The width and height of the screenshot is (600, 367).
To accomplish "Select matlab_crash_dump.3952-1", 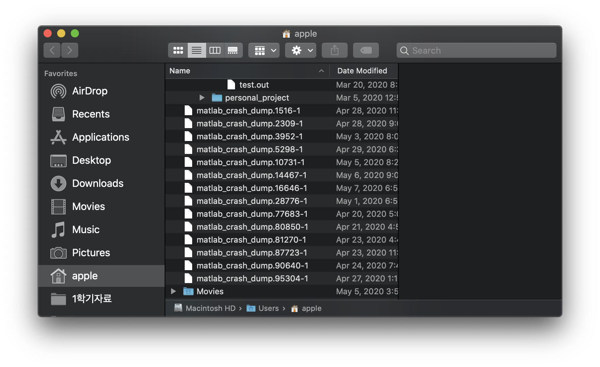I will pyautogui.click(x=282, y=137).
